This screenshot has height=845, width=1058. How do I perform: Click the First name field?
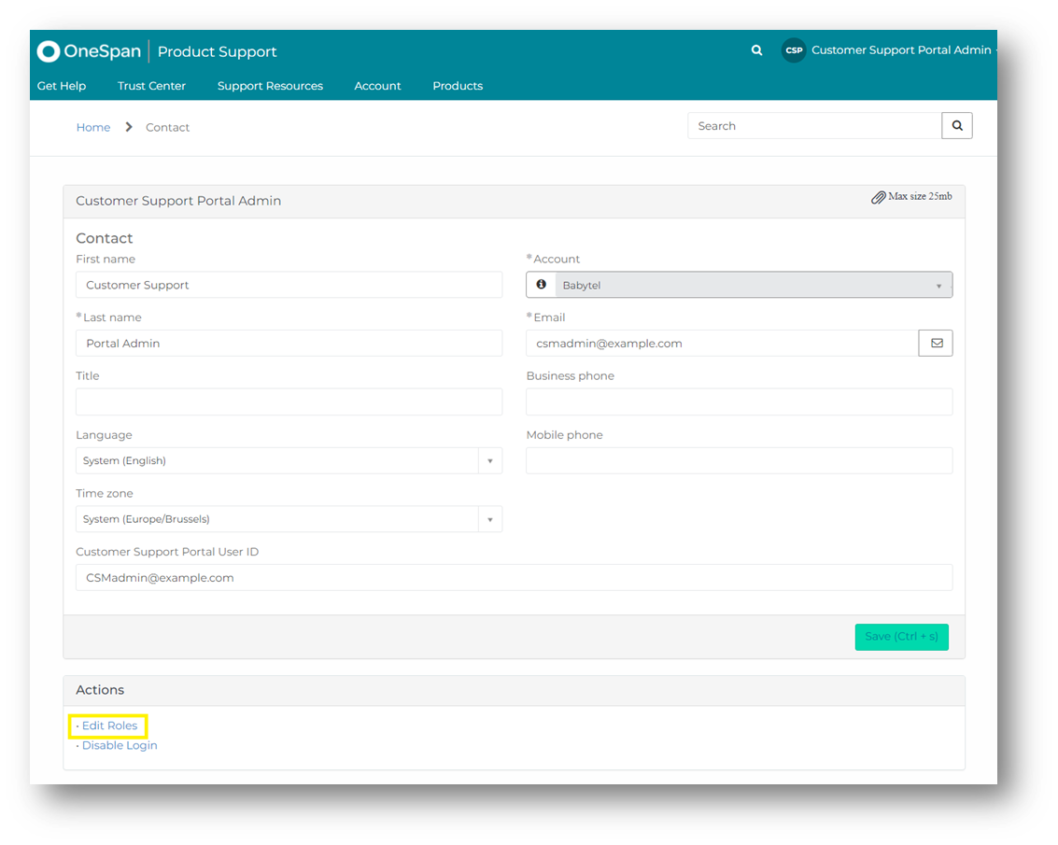[289, 285]
